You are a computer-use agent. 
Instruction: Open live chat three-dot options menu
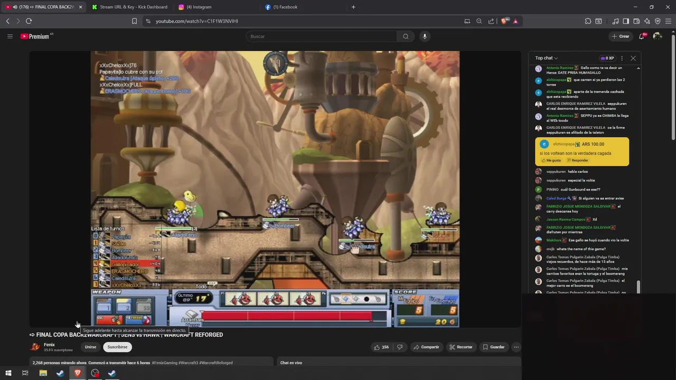[622, 58]
